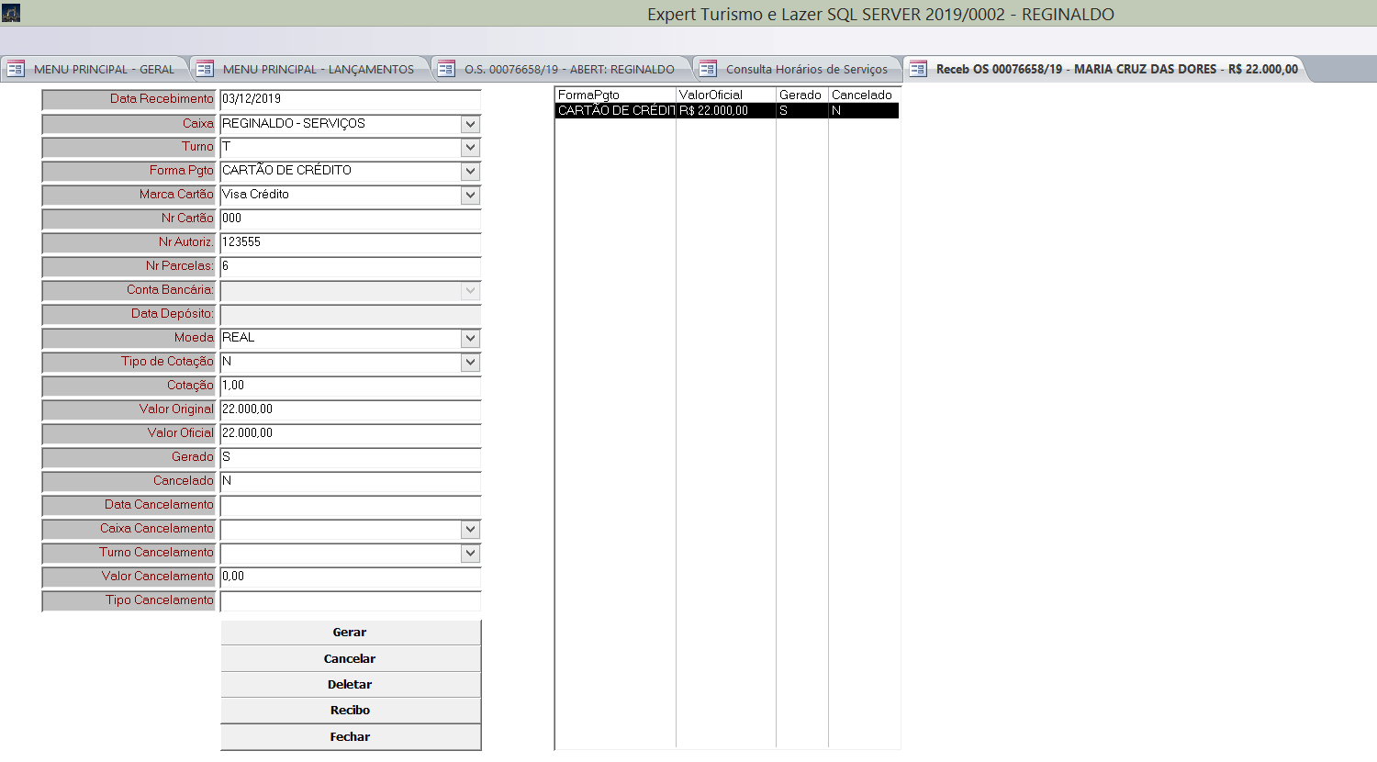Click the form icon on MENU PRINCIPAL - GERAL tab
1377x762 pixels.
16,69
